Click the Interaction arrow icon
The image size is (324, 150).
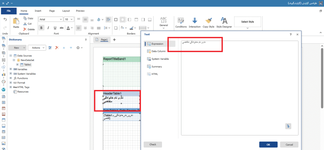click(x=195, y=21)
